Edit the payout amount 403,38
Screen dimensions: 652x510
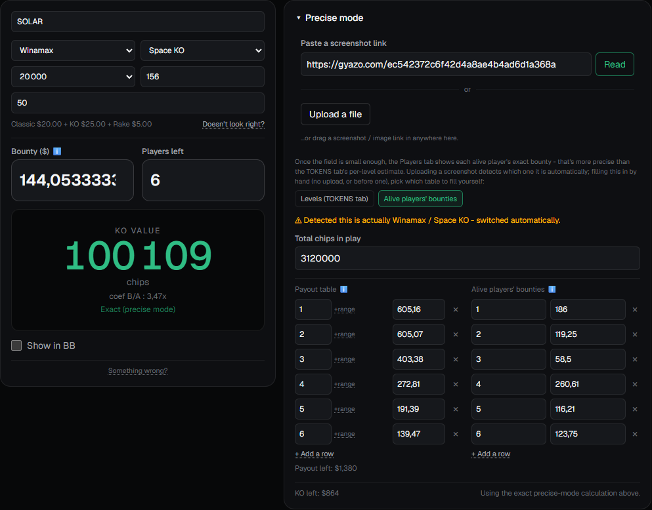[x=419, y=359]
